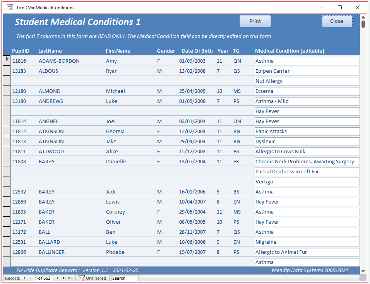370x284 pixels.
Task: Click first name Cortney
Action: point(115,212)
